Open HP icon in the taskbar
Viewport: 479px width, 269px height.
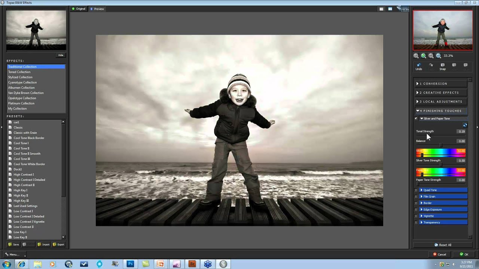point(68,264)
